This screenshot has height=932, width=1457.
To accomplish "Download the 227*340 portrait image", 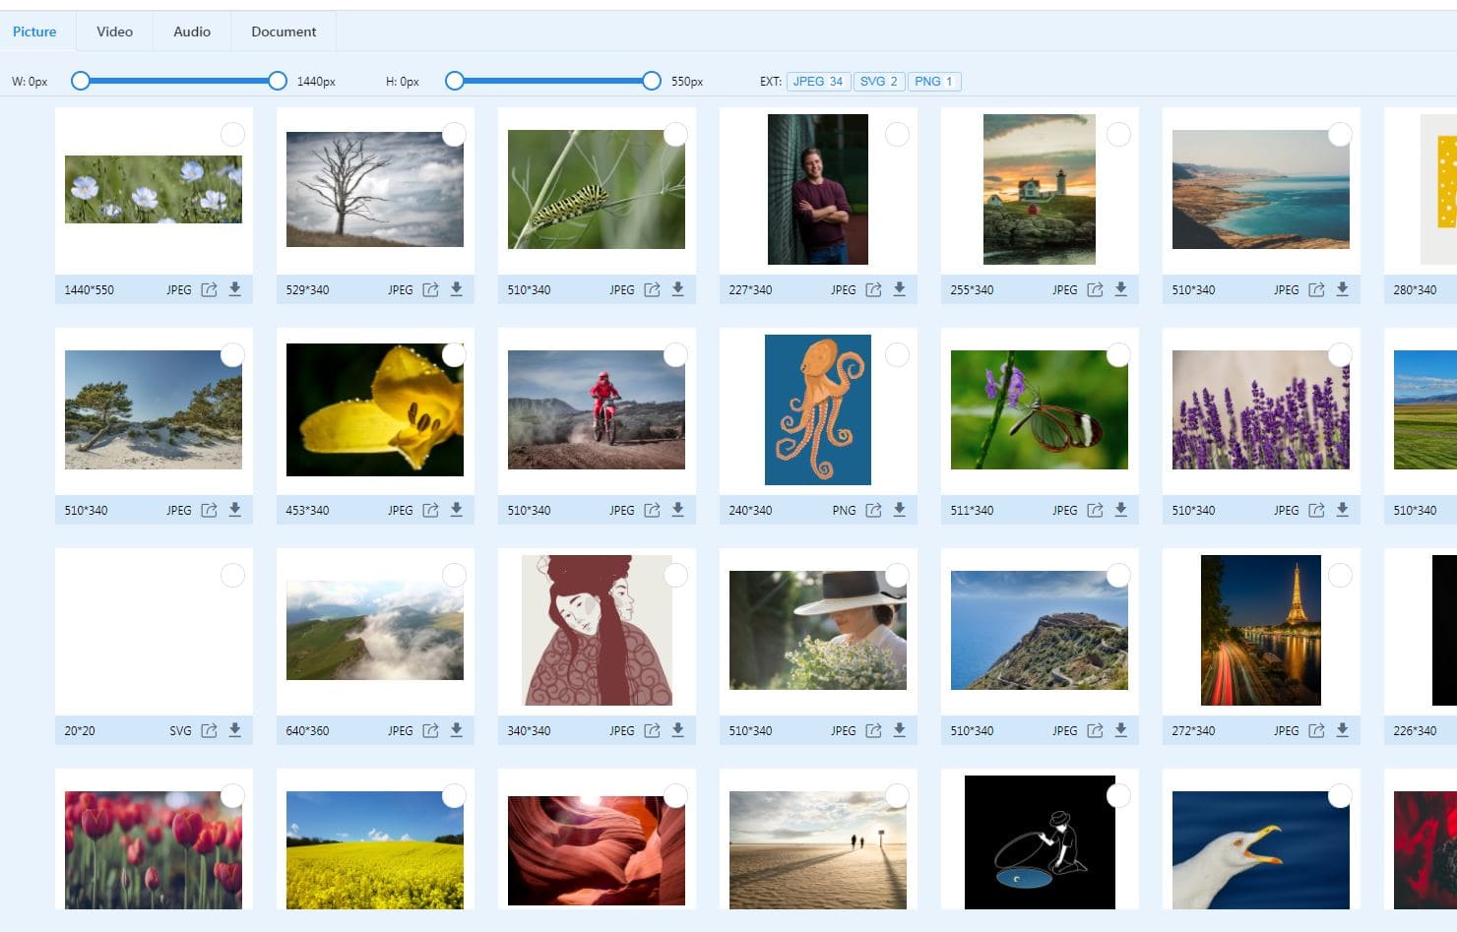I will 900,289.
